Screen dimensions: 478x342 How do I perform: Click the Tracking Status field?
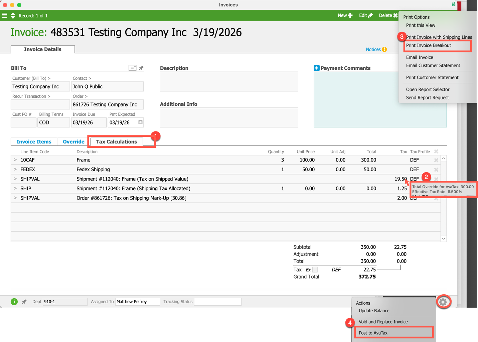[217, 302]
